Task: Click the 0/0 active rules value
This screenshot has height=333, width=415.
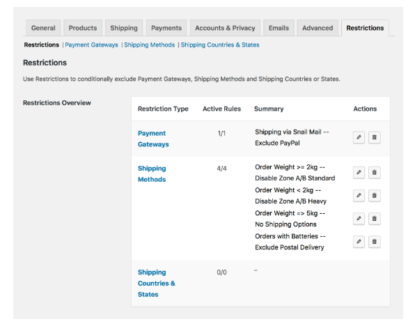Action: click(222, 272)
